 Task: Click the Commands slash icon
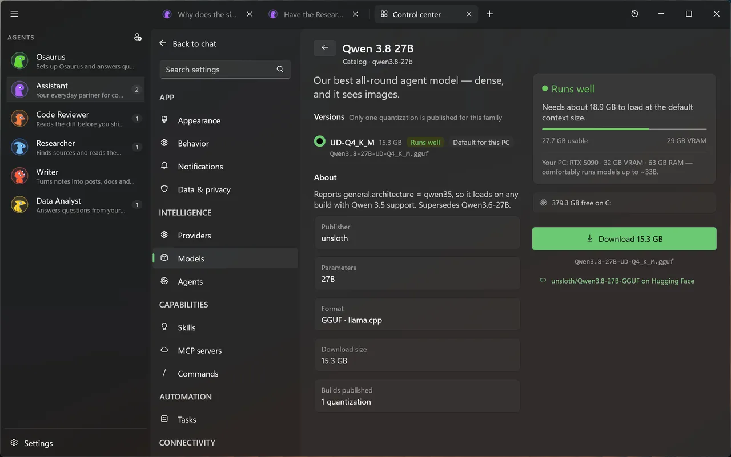164,373
